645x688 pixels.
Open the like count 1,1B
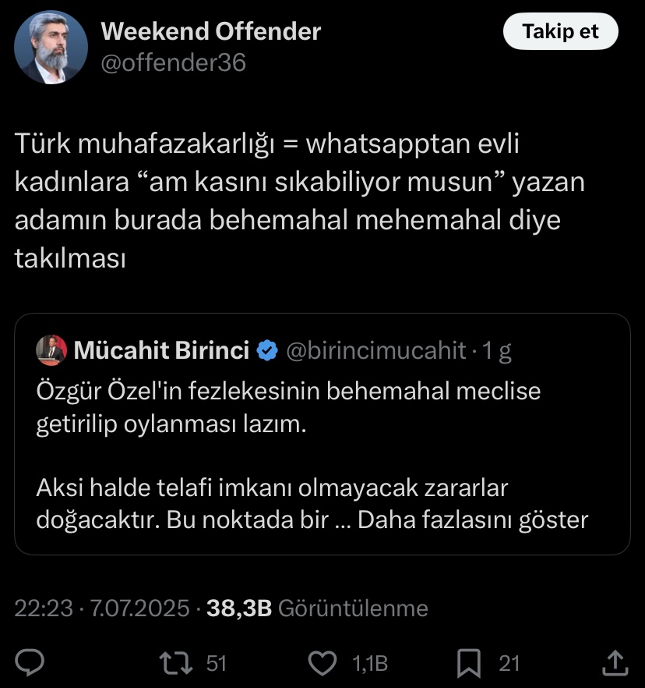(x=370, y=663)
